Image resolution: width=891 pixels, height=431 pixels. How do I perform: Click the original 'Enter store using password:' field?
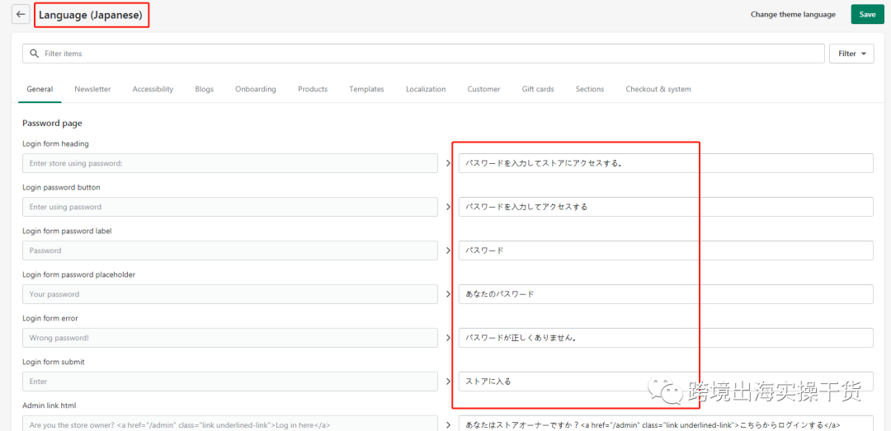(230, 163)
